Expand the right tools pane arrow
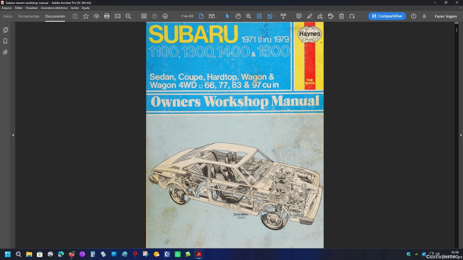Screen dimensions: 463x260 [461, 135]
